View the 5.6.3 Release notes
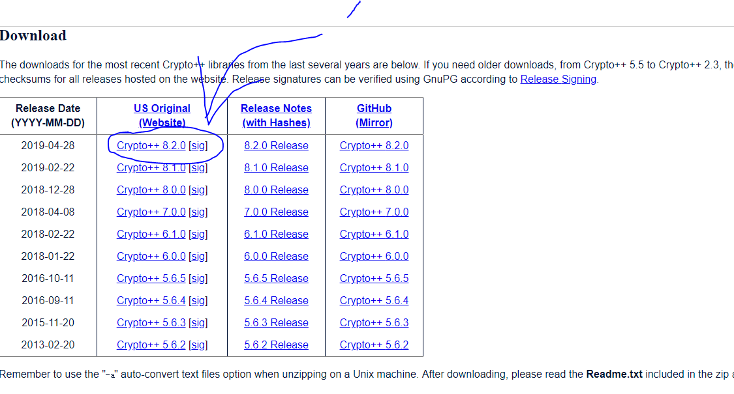Viewport: 734px width, 394px height. [276, 322]
